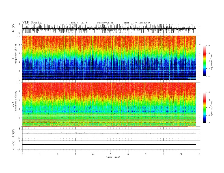Click the "station=ATH" header label
224x173 pixels.
[105, 23]
